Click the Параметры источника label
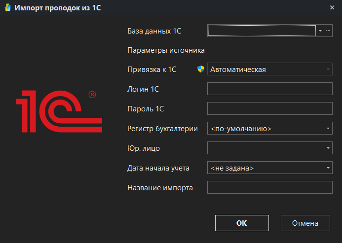 [166, 50]
